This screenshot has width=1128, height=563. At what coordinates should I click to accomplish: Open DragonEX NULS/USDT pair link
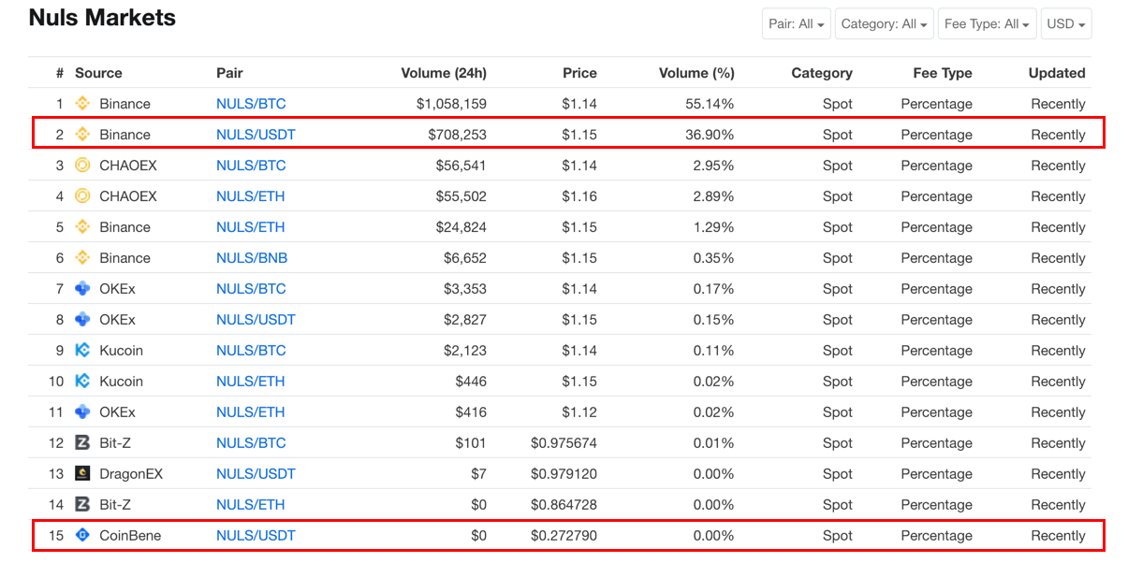pyautogui.click(x=256, y=474)
